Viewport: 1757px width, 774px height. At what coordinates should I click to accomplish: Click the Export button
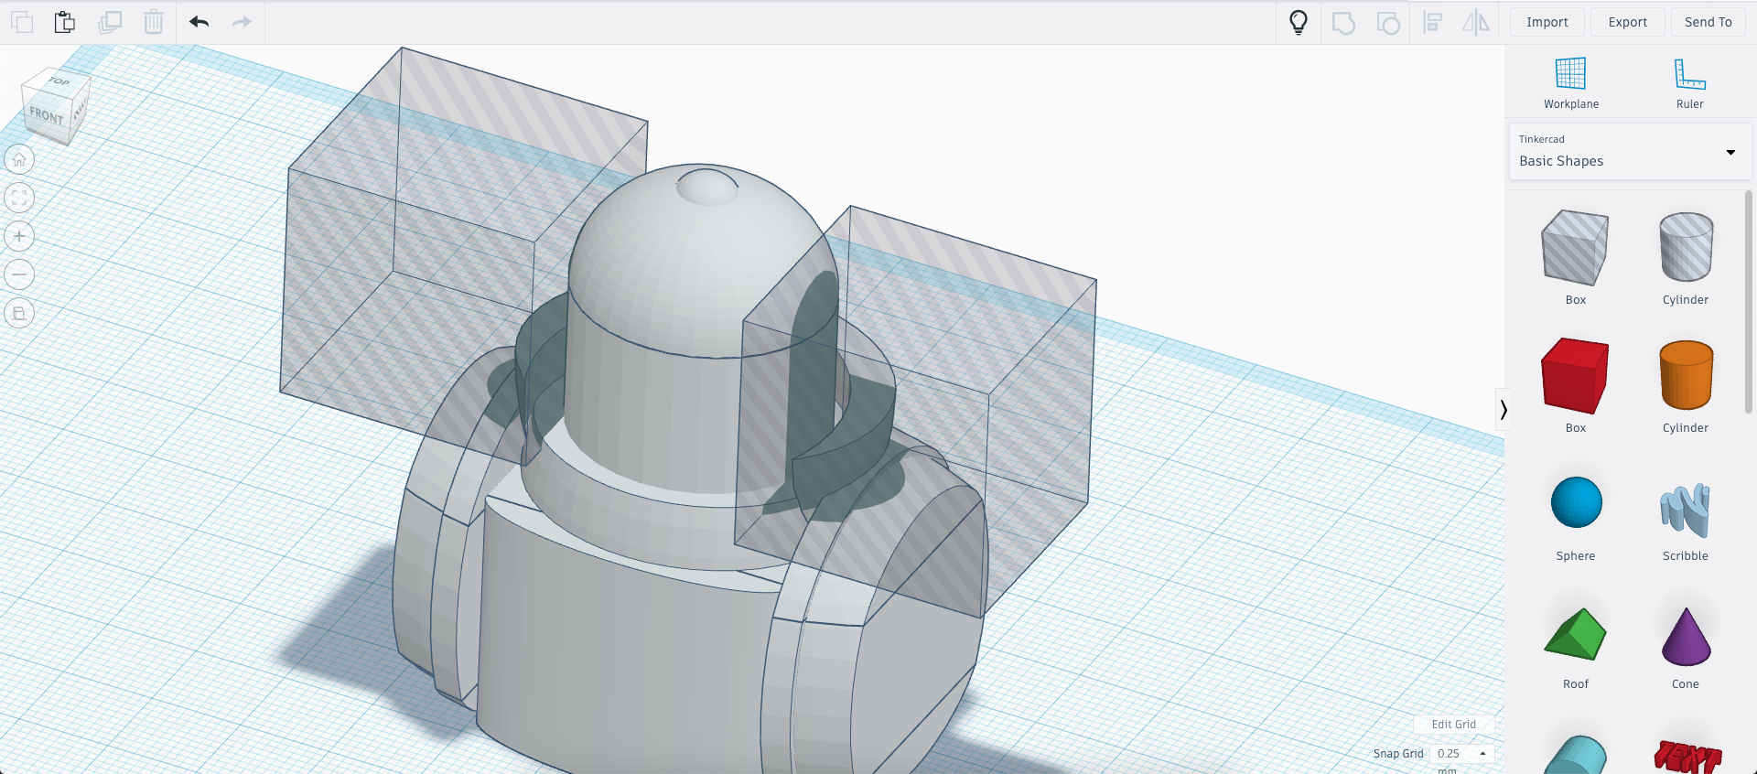[1627, 22]
